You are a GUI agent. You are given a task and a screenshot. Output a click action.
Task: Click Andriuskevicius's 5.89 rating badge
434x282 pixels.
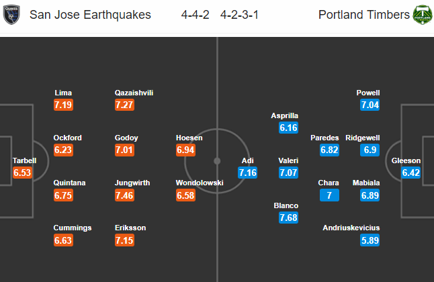point(369,240)
